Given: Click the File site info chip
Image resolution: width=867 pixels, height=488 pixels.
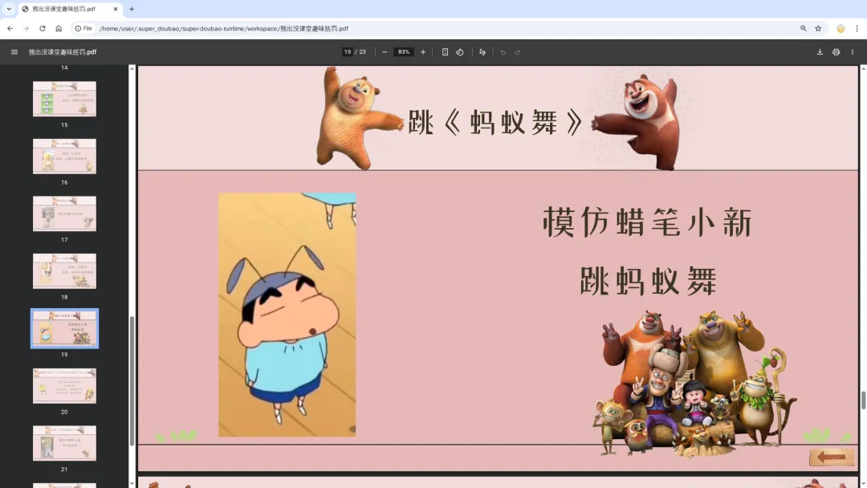Looking at the screenshot, I should click(83, 28).
